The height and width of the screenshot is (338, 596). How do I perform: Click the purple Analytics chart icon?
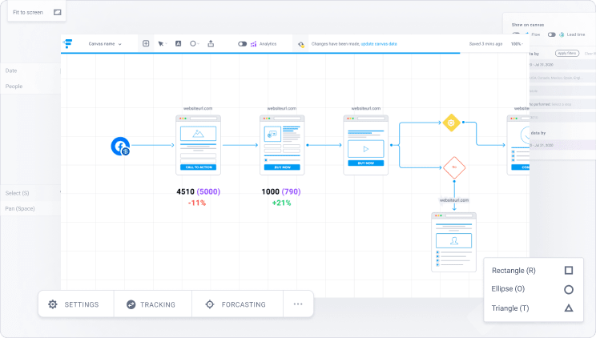[253, 44]
